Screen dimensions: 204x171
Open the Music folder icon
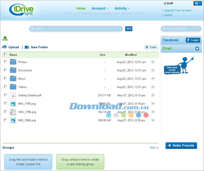(x=13, y=79)
